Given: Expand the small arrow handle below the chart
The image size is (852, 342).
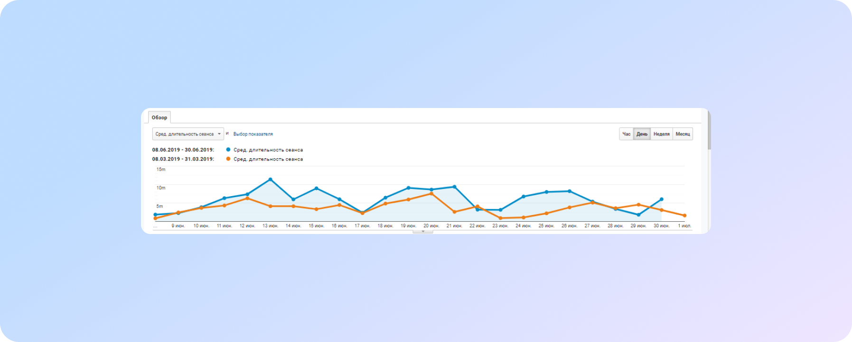Looking at the screenshot, I should point(423,232).
